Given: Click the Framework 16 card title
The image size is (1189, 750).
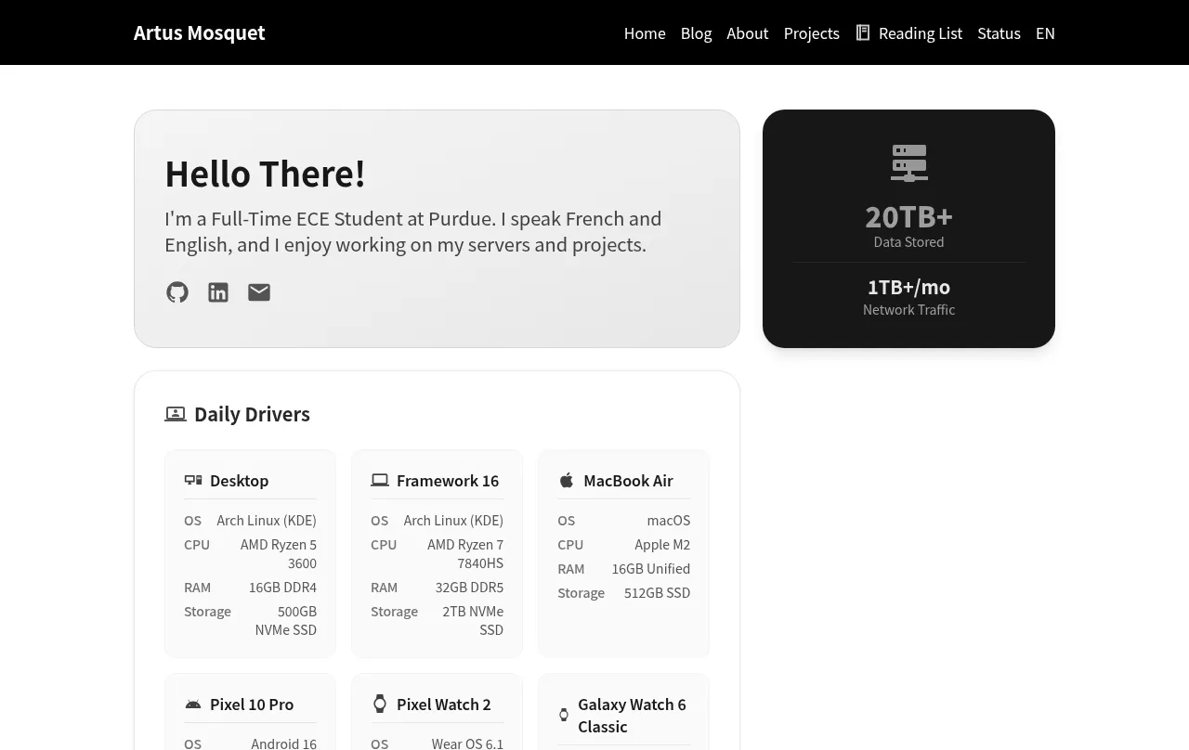Looking at the screenshot, I should pos(448,480).
